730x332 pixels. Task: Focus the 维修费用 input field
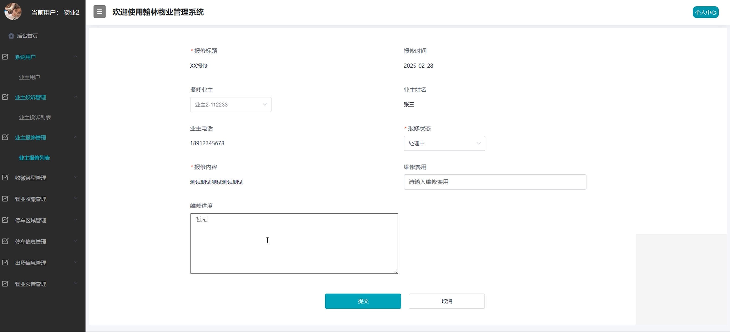[494, 182]
